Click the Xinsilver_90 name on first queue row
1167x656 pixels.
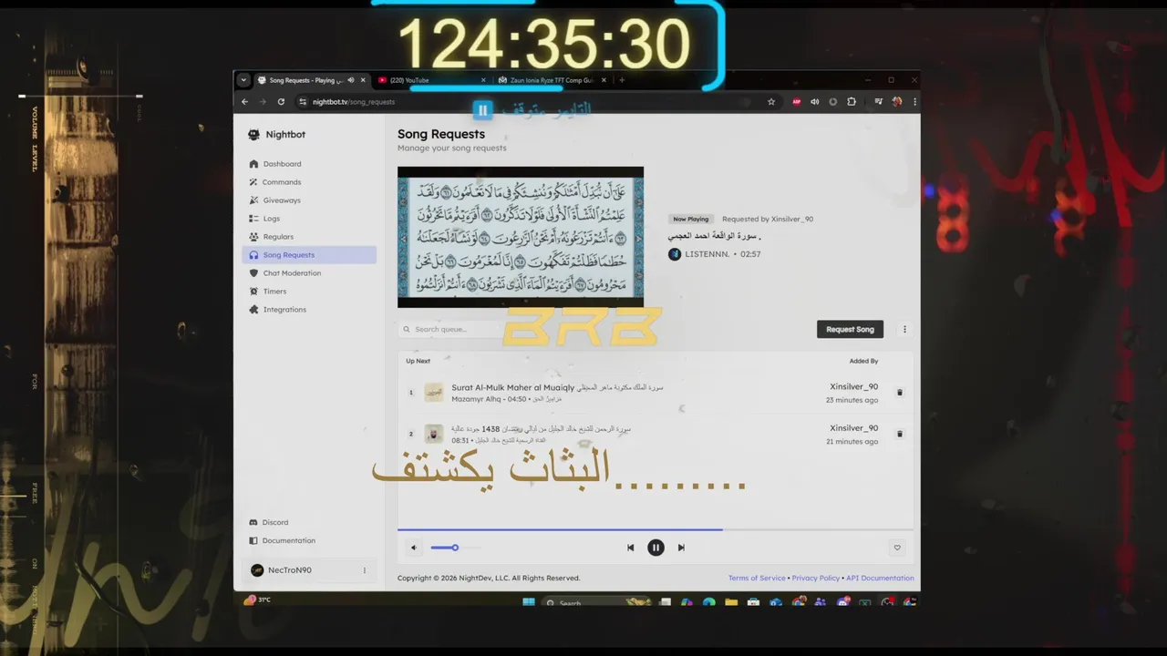(853, 387)
